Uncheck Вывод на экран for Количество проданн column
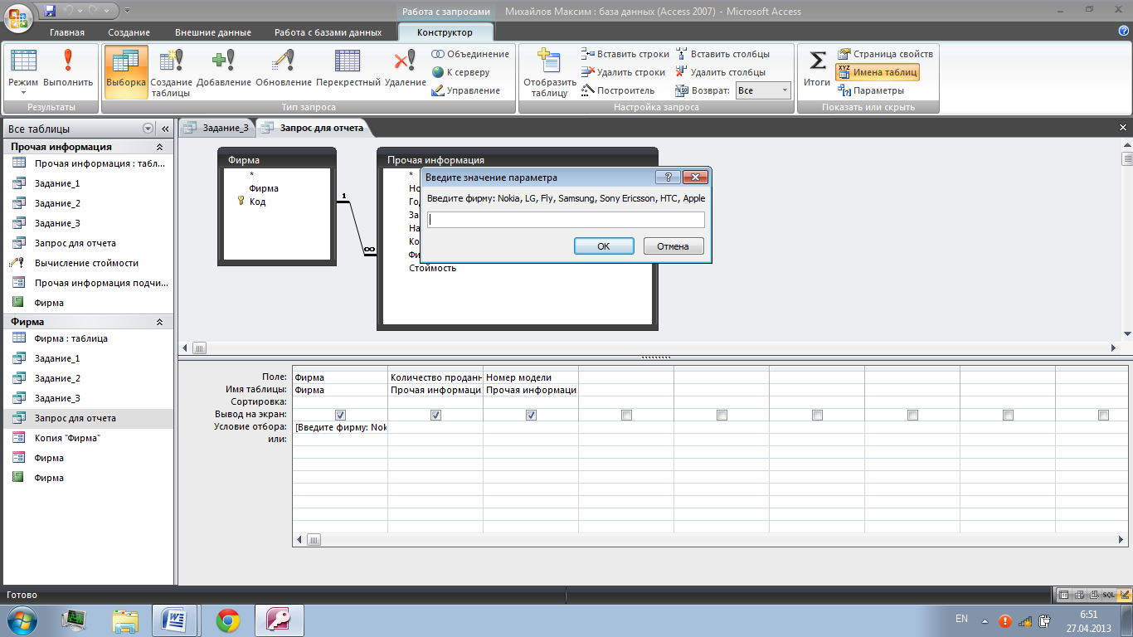Screen dimensions: 1133x637 (435, 415)
